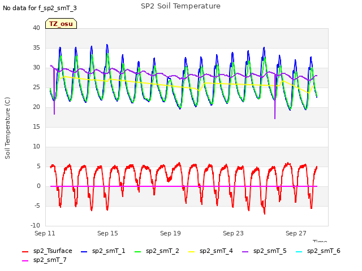Click the chart title SP2 Soil Temperature
The width and height of the screenshot is (362, 271).
pyautogui.click(x=180, y=6)
